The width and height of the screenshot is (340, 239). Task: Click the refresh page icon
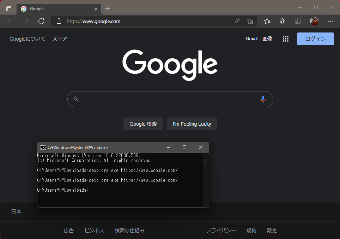(41, 21)
